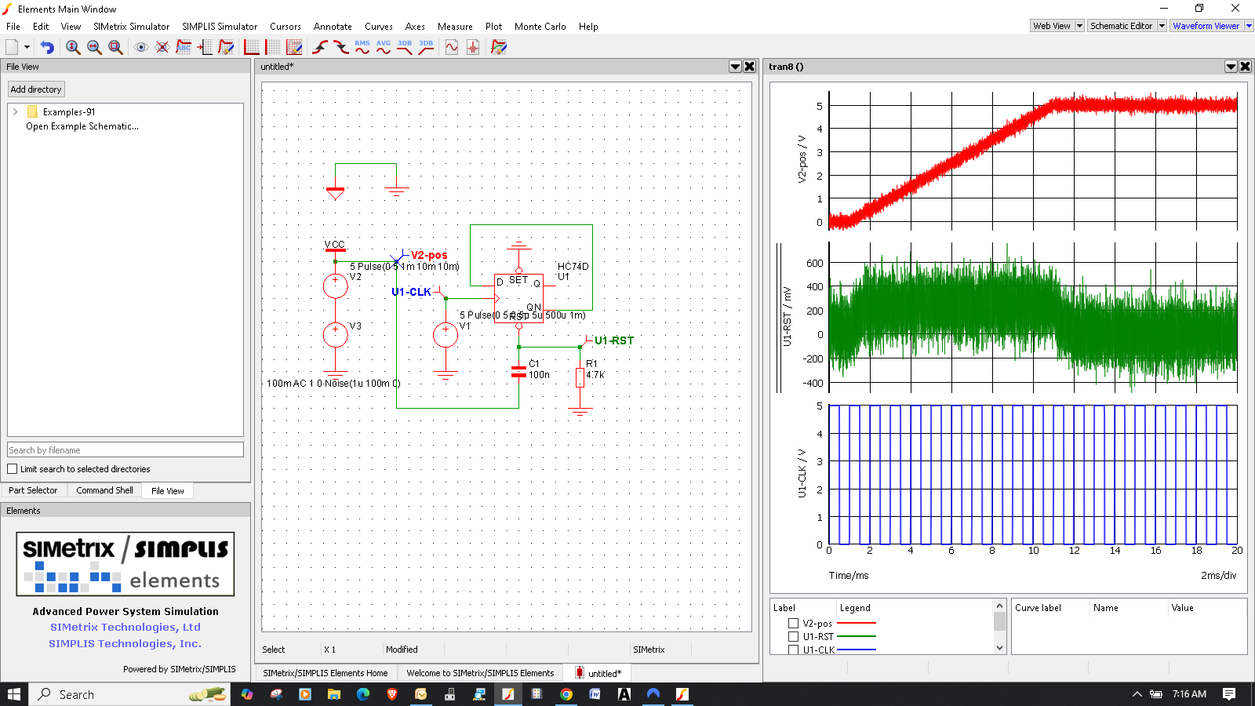Click the zoom-to-fit magnifier icon
Viewport: 1255px width, 706px height.
click(x=115, y=47)
